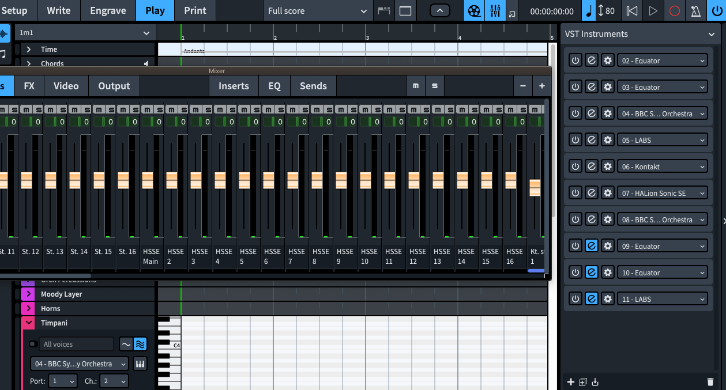Click Inserts button in Mixer
726x390 pixels.
click(234, 86)
